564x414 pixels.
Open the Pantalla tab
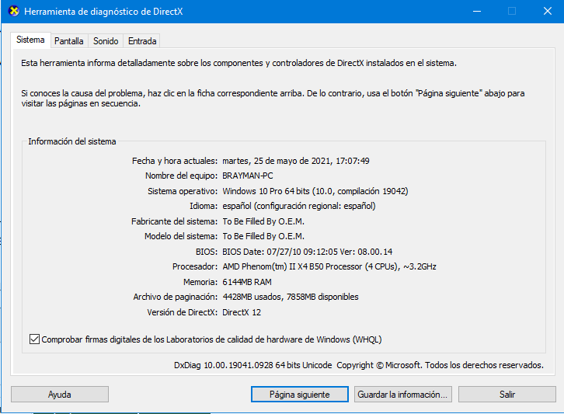68,41
